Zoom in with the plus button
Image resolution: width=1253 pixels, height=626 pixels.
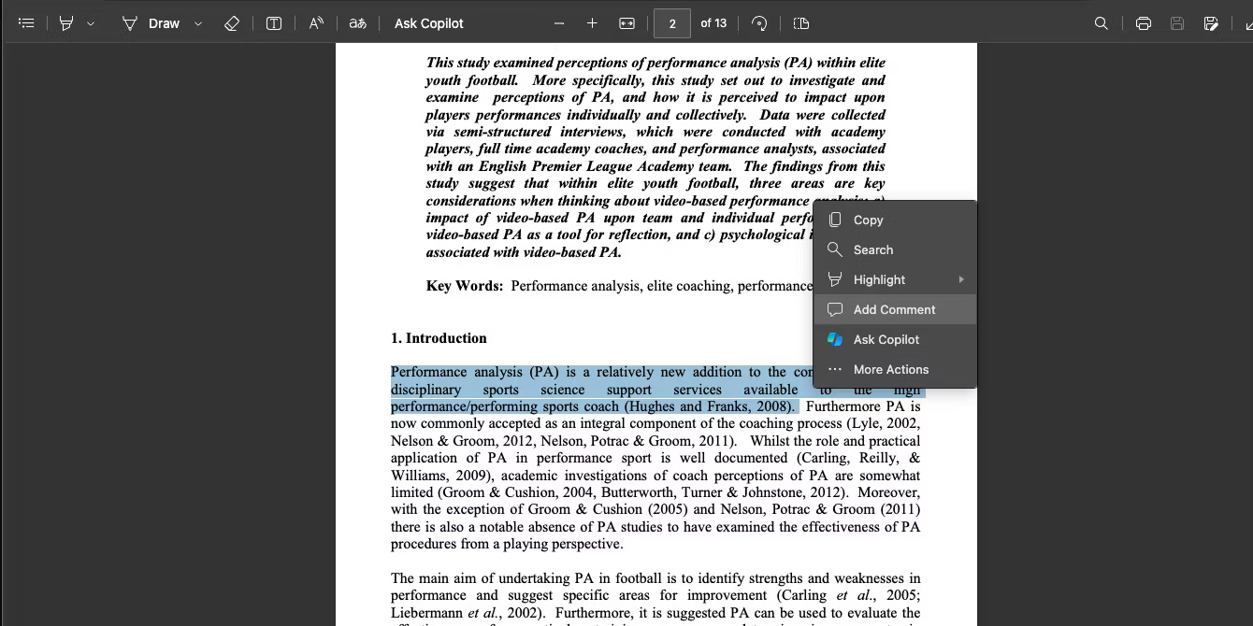click(x=592, y=23)
